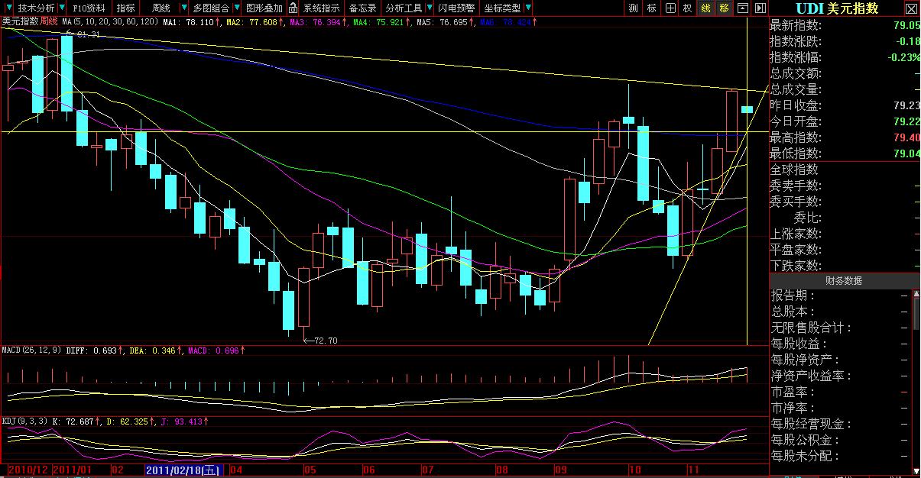Click the 总股本 row label
Screen dimensions: 921x478
tap(793, 312)
